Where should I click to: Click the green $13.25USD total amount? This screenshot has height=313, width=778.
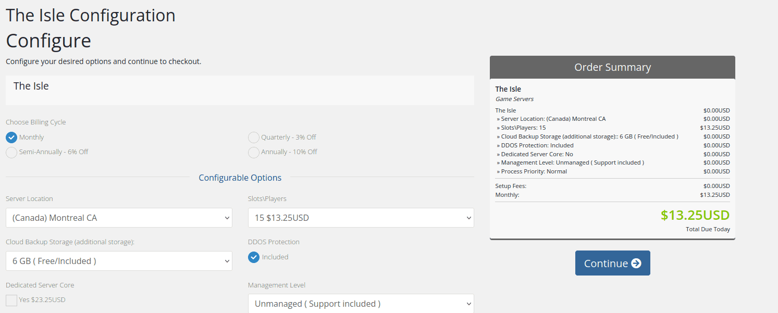(695, 215)
